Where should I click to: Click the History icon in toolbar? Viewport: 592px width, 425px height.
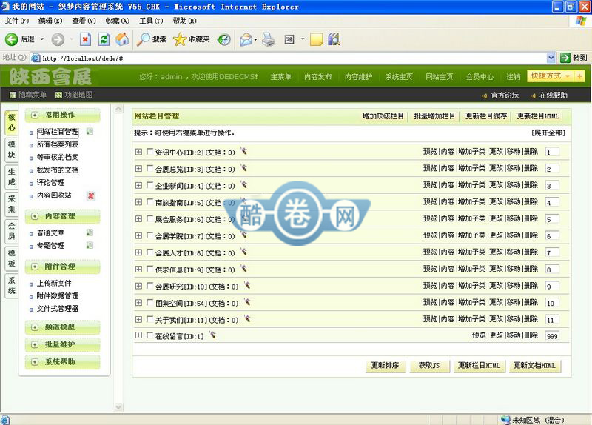[x=224, y=39]
